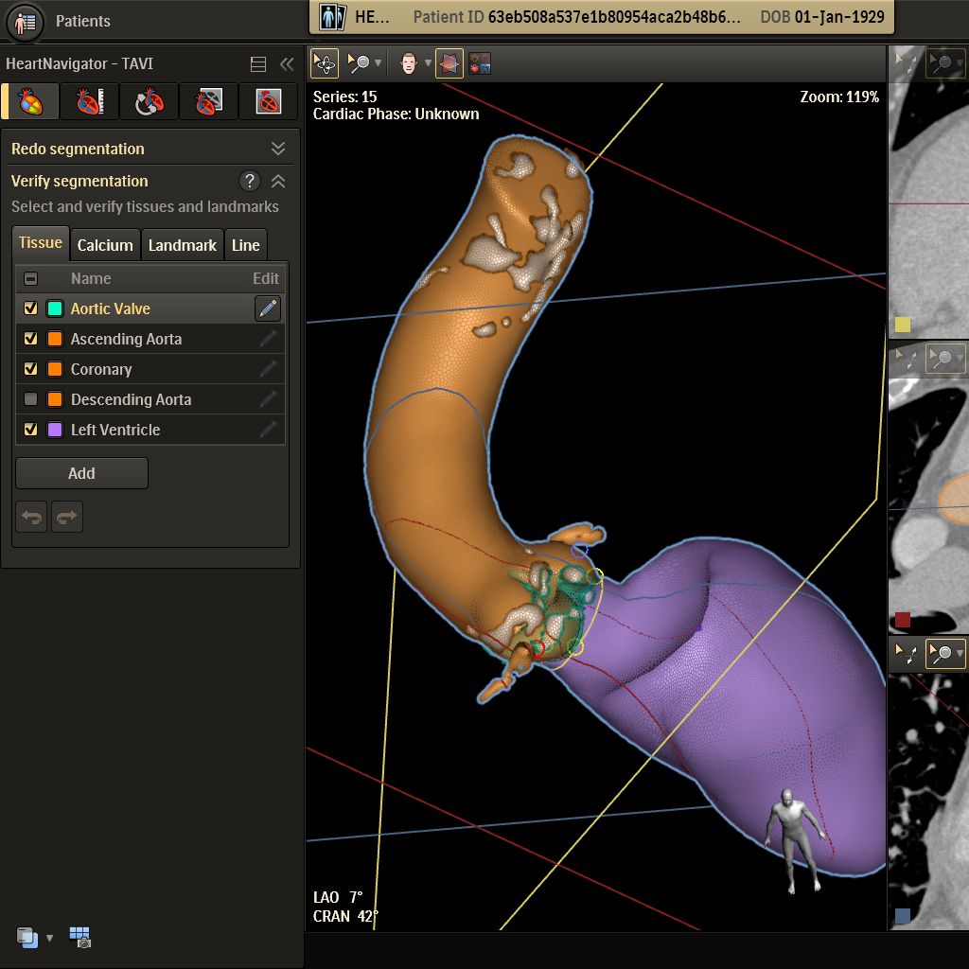
Task: Open zoom dropdown arrow in middle CT view
Action: (x=960, y=358)
